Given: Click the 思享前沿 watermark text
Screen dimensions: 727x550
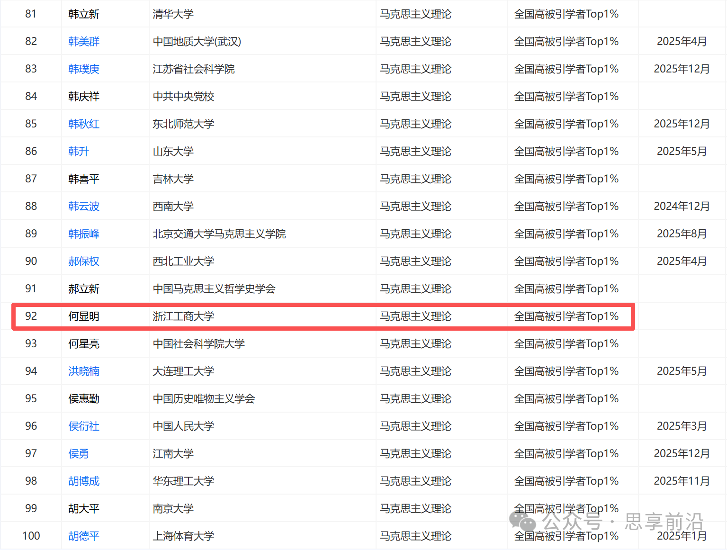Looking at the screenshot, I should click(x=664, y=522).
